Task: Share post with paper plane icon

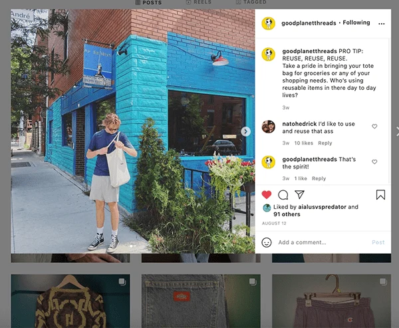Action: coord(299,194)
